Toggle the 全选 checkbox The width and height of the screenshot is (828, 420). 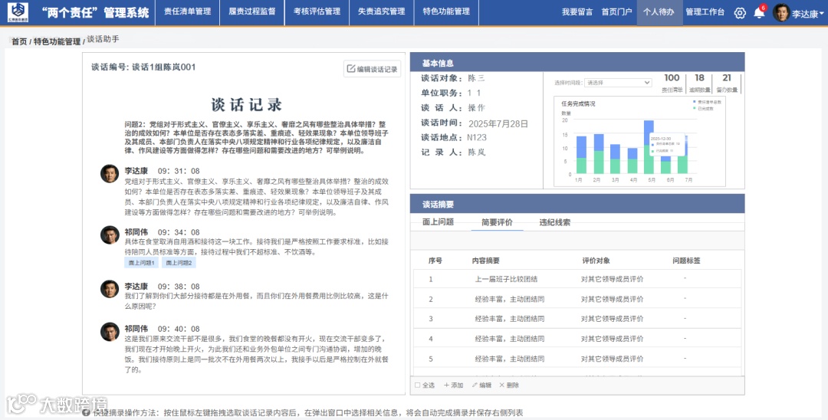pos(418,386)
